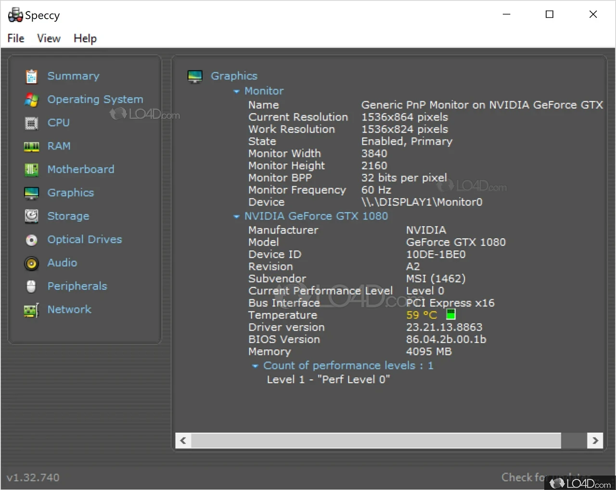The height and width of the screenshot is (490, 616).
Task: Open the Network section
Action: (69, 309)
